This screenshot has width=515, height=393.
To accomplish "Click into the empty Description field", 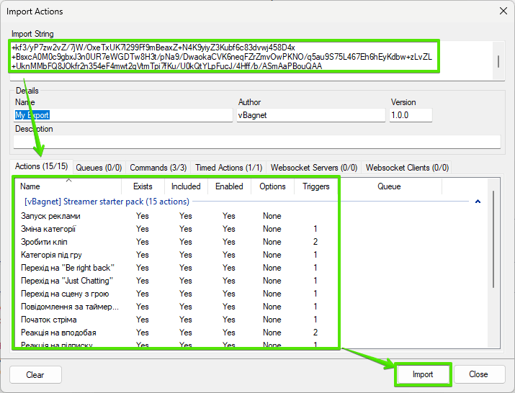I will pyautogui.click(x=257, y=142).
